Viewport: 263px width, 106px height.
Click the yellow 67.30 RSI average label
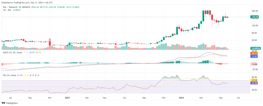coord(256,80)
